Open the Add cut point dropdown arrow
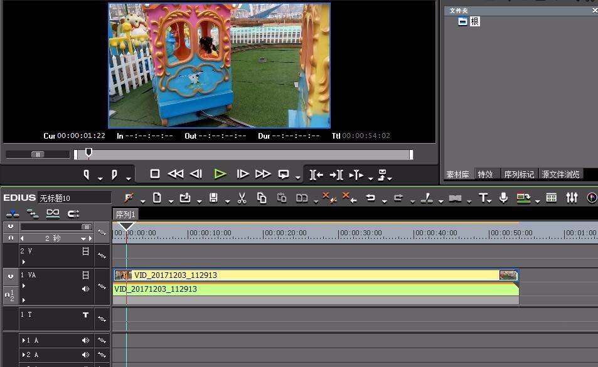The width and height of the screenshot is (598, 367). tap(441, 201)
